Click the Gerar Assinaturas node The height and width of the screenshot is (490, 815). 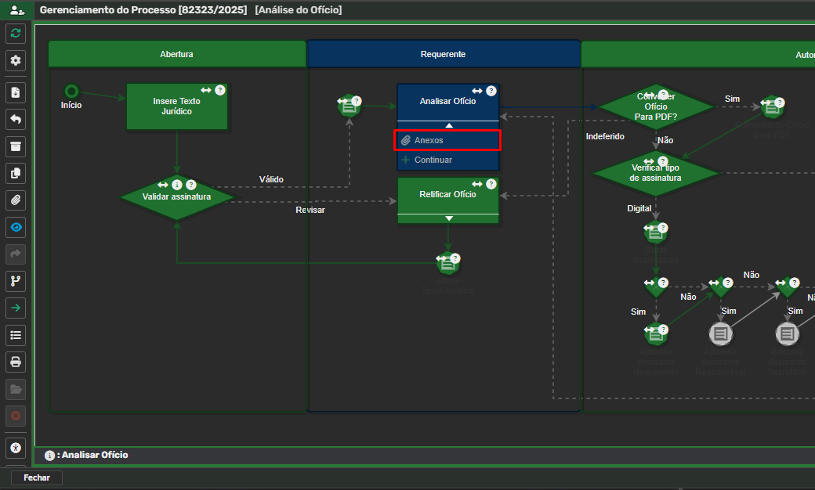click(656, 232)
